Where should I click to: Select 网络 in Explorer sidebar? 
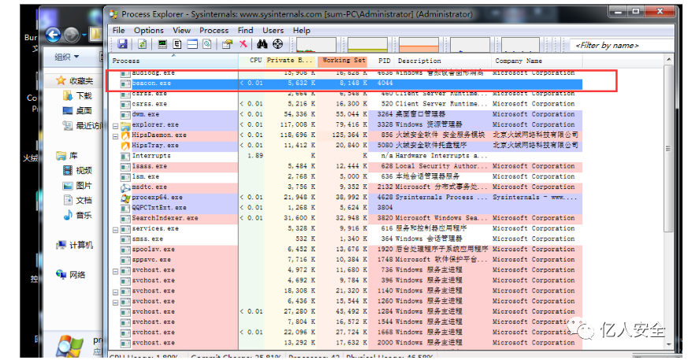tap(71, 275)
